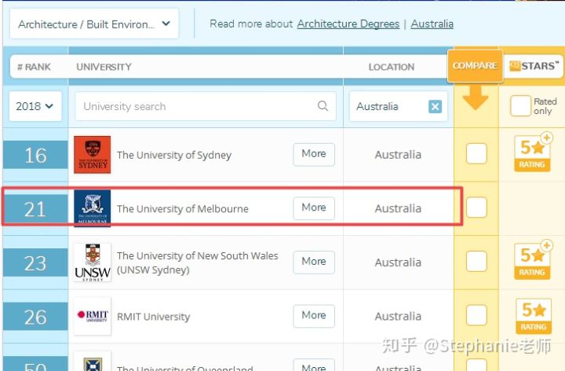This screenshot has width=565, height=371.
Task: Open RMIT's 5-star rating badge
Action: [534, 316]
